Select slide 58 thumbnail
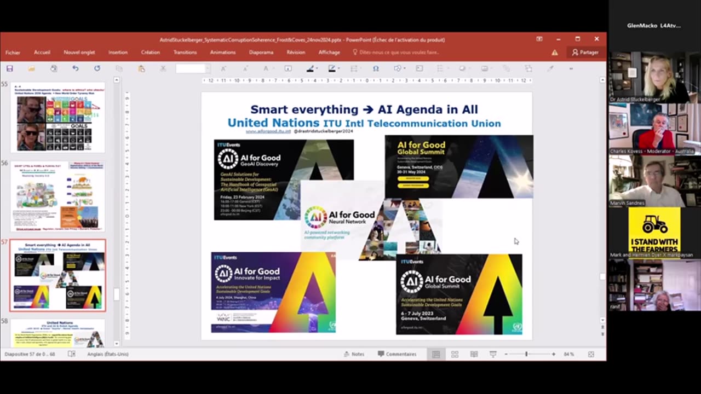This screenshot has width=701, height=394. (58, 334)
